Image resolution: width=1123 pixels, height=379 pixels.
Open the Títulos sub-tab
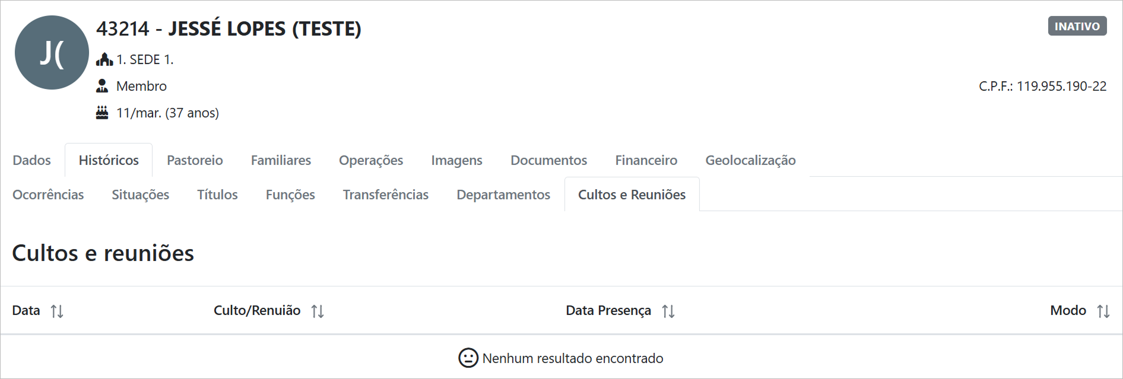point(217,195)
